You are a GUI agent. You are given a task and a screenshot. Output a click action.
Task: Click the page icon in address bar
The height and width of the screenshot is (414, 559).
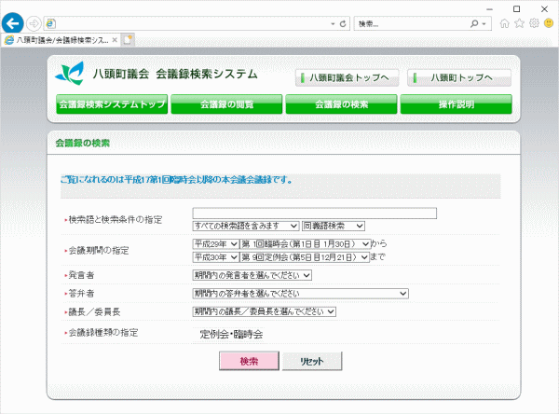pyautogui.click(x=50, y=23)
